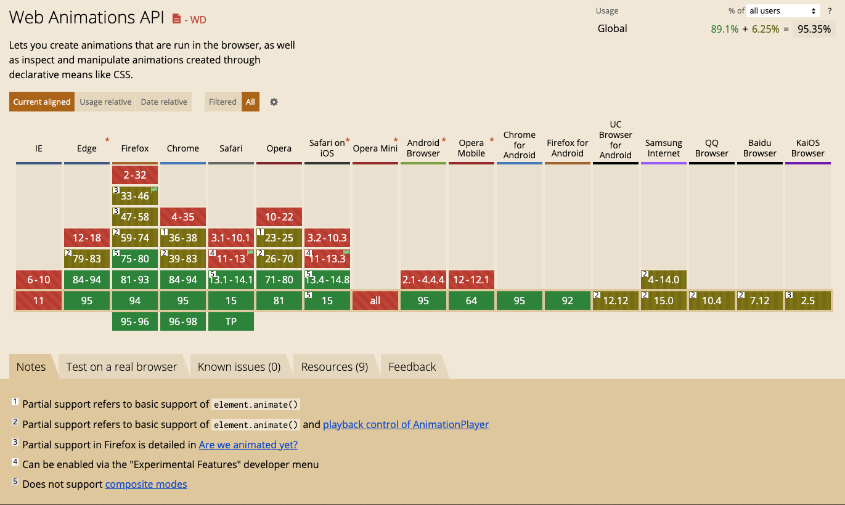Click the Global usage label

pos(612,28)
